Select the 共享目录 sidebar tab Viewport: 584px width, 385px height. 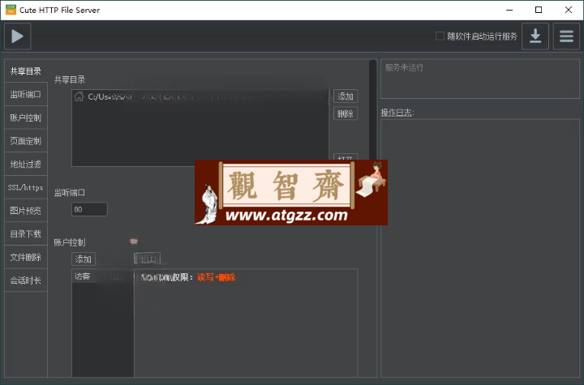point(26,71)
